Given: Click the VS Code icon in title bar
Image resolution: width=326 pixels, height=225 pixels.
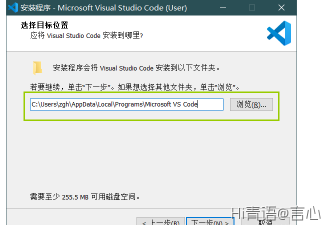Looking at the screenshot, I should tap(12, 7).
